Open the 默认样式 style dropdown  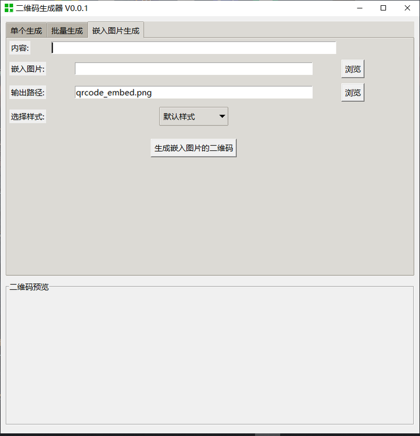pyautogui.click(x=194, y=116)
